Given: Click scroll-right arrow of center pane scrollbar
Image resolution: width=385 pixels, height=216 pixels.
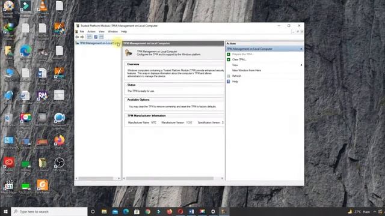Looking at the screenshot, I should (222, 179).
